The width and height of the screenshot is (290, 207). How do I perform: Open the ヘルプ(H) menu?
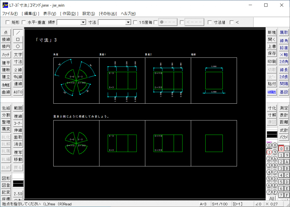(x=128, y=14)
